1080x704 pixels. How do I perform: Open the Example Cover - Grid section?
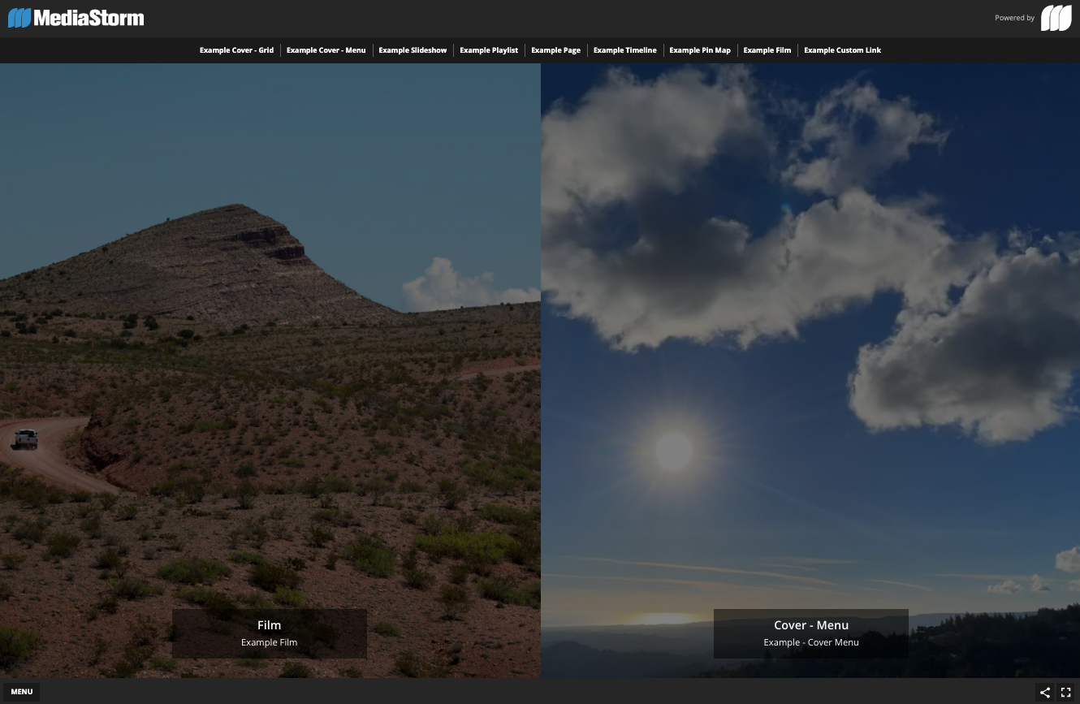[236, 50]
